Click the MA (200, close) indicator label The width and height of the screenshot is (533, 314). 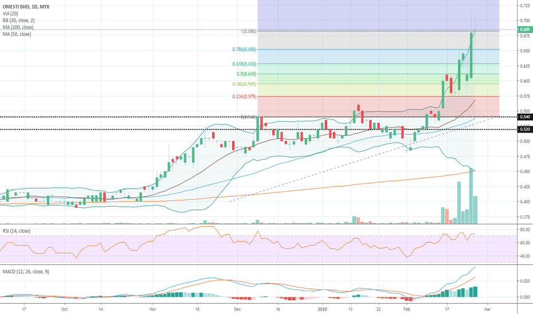tap(18, 27)
